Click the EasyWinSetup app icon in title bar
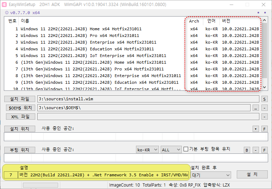Image resolution: width=272 pixels, height=189 pixels. (4, 5)
